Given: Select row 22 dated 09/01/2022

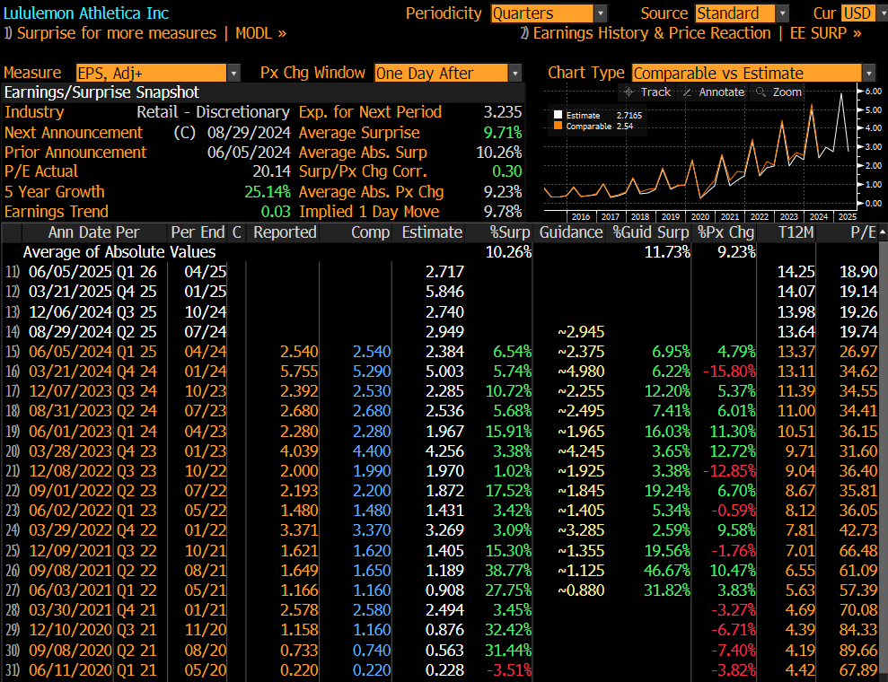Looking at the screenshot, I should tap(441, 491).
